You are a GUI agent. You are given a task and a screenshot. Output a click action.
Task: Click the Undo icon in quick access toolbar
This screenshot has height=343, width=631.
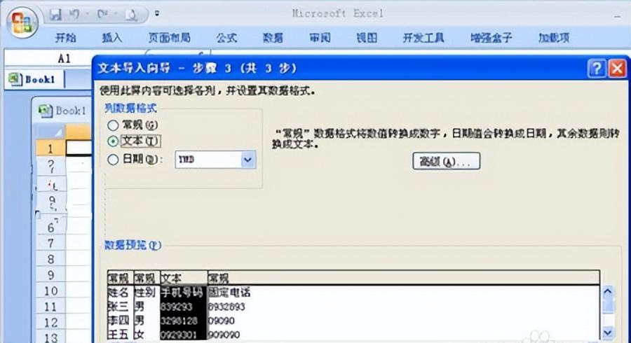coord(74,15)
